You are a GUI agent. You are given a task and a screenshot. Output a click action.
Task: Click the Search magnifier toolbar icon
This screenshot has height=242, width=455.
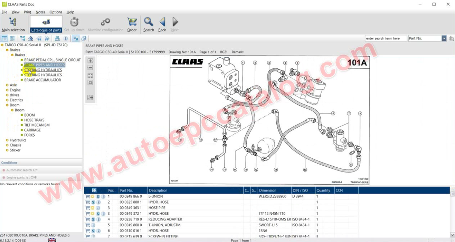[x=149, y=24]
